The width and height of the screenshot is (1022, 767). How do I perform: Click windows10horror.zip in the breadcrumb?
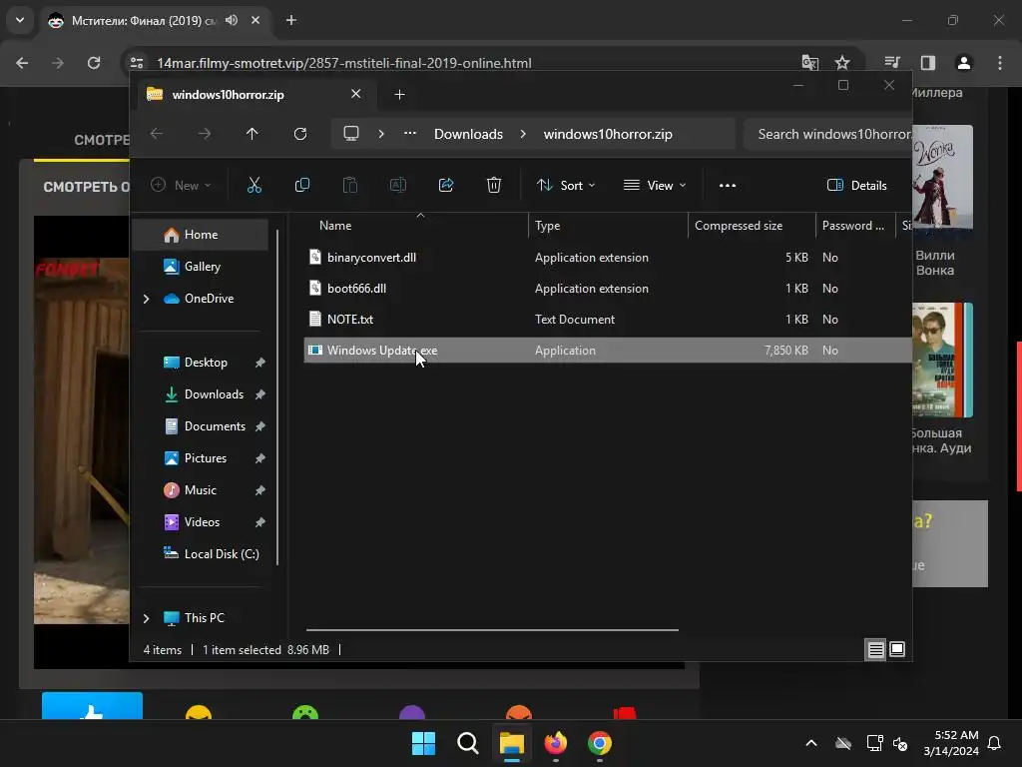click(608, 134)
